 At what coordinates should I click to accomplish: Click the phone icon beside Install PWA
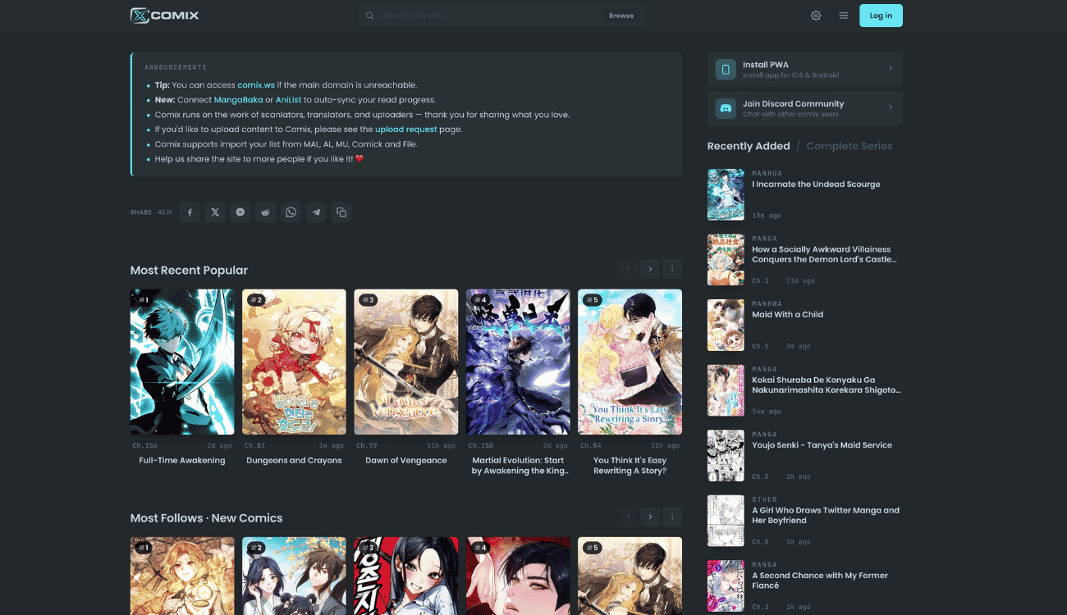pos(726,70)
